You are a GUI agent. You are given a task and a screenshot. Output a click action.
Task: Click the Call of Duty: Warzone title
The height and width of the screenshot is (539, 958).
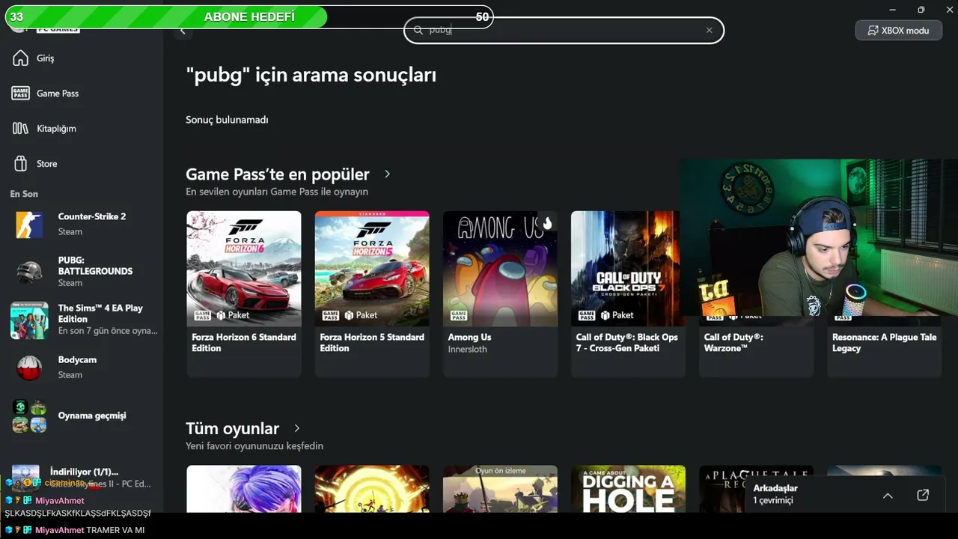click(x=733, y=343)
